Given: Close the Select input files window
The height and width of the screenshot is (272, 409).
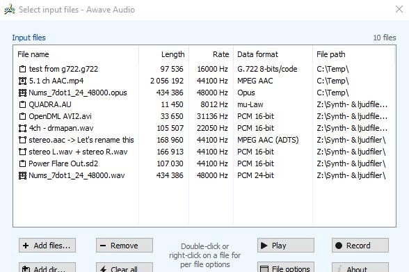Looking at the screenshot, I should tap(399, 9).
